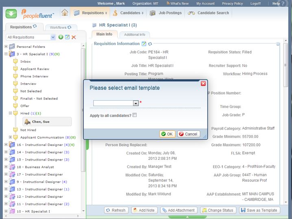The width and height of the screenshot is (292, 219).
Task: Click the edit icon beside All Requisitions
Action: tap(67, 37)
